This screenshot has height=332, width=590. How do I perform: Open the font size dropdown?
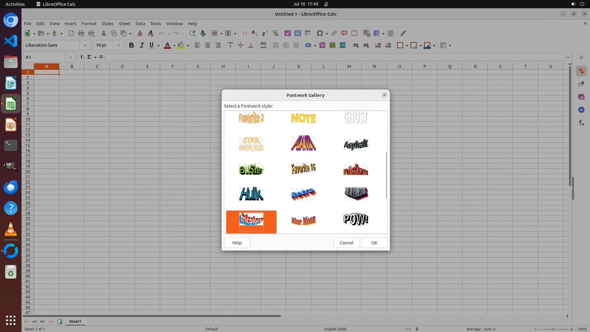click(x=118, y=45)
